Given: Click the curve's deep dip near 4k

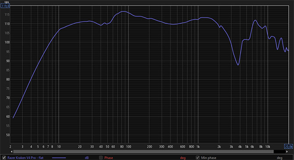Looking at the screenshot, I should [238, 65].
